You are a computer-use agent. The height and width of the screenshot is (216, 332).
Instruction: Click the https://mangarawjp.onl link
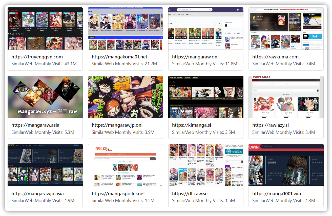pyautogui.click(x=117, y=125)
